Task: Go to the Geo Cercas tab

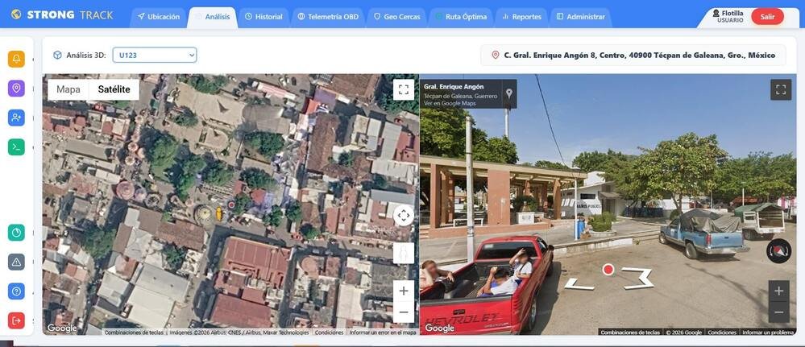Action: (x=396, y=17)
